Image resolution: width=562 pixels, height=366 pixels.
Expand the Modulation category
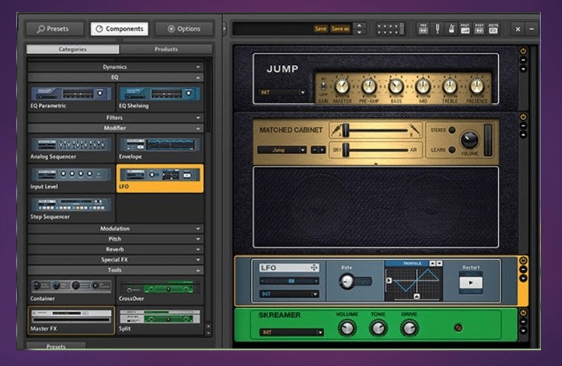click(x=116, y=229)
